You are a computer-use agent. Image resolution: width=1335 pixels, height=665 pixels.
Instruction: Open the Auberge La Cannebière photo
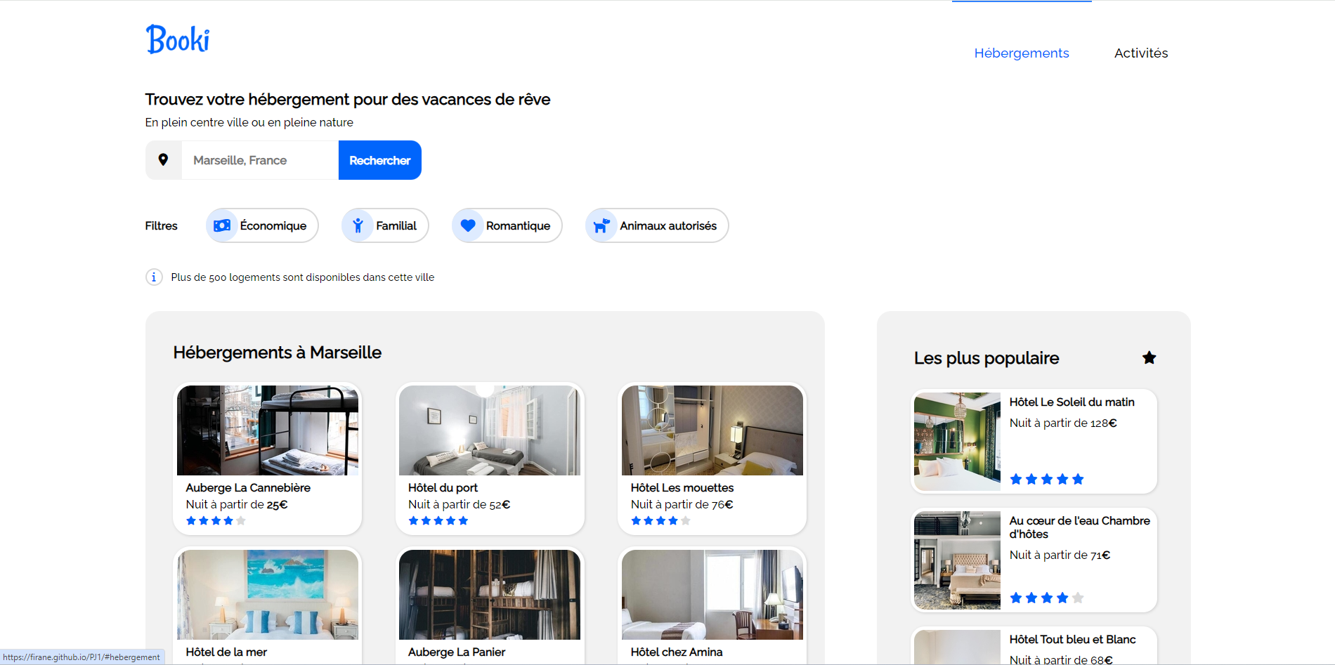point(268,430)
